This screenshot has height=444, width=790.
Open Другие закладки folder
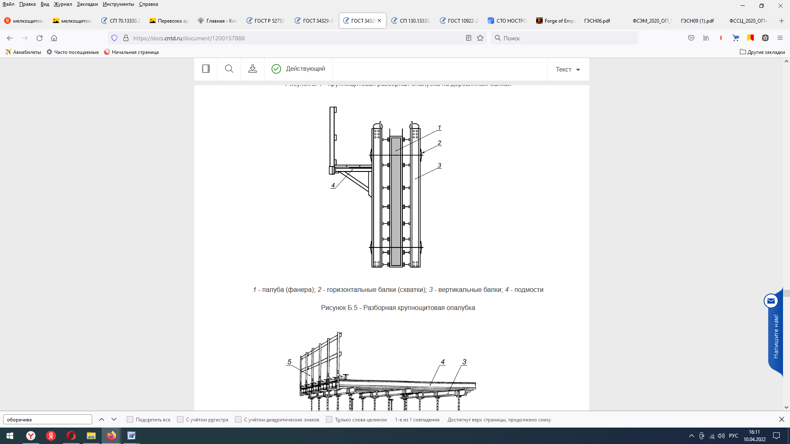point(762,52)
